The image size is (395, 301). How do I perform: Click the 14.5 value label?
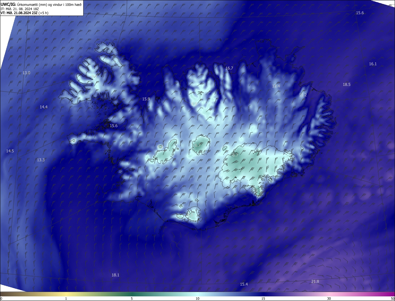tap(10, 151)
